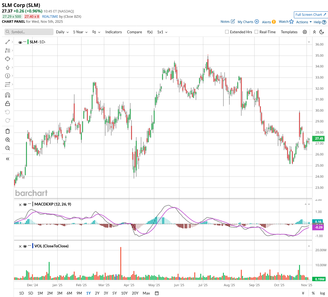
Task: Click the VOL blue color bar
Action: coord(33,246)
